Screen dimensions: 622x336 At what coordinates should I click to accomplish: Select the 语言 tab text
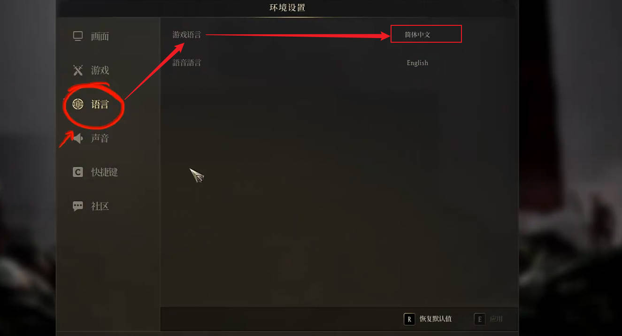[x=100, y=104]
